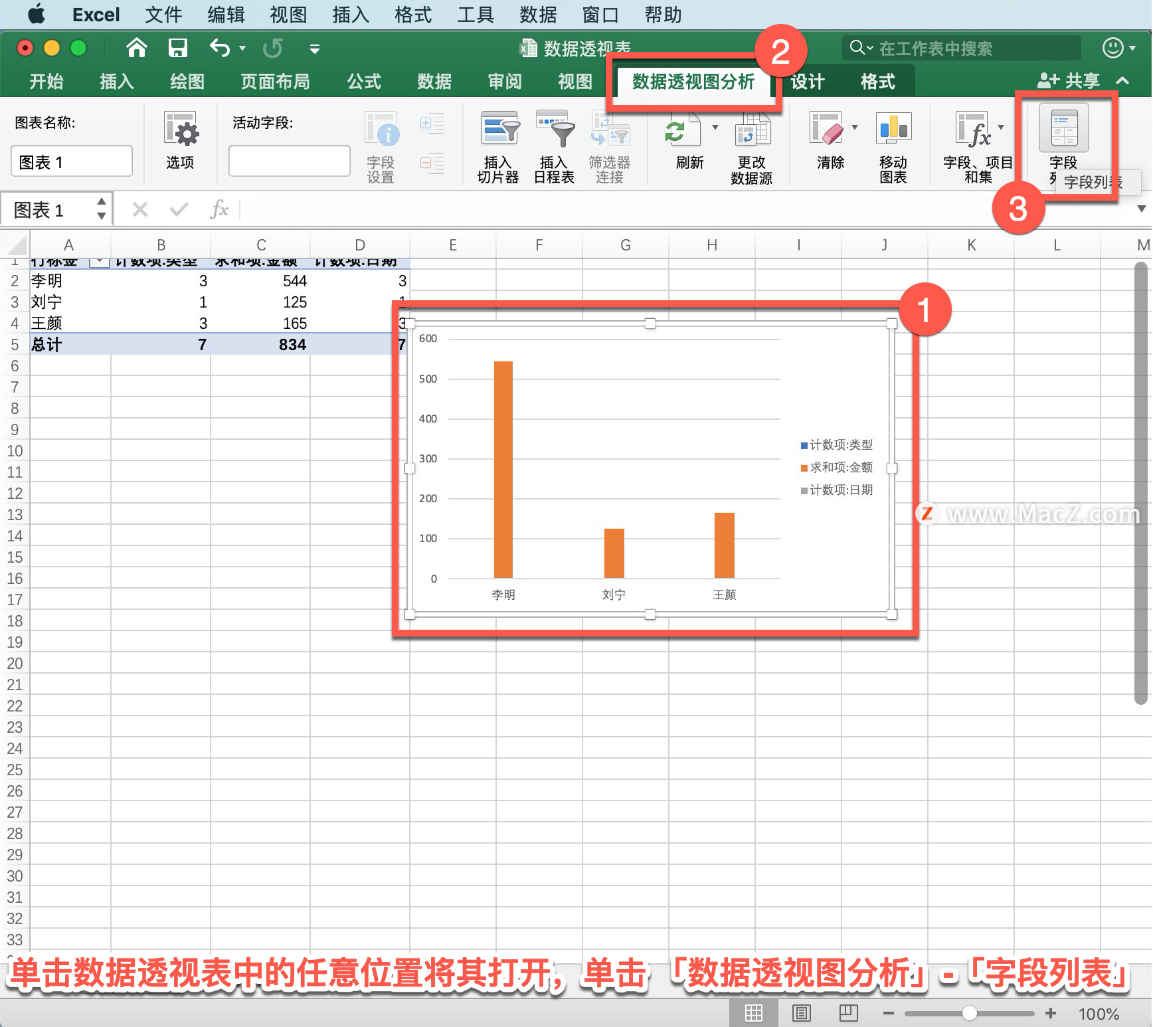Click the chart name field 图表 1
The image size is (1153, 1027).
72,161
